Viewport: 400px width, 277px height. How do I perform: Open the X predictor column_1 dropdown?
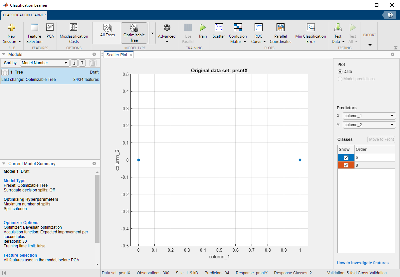[x=369, y=116]
